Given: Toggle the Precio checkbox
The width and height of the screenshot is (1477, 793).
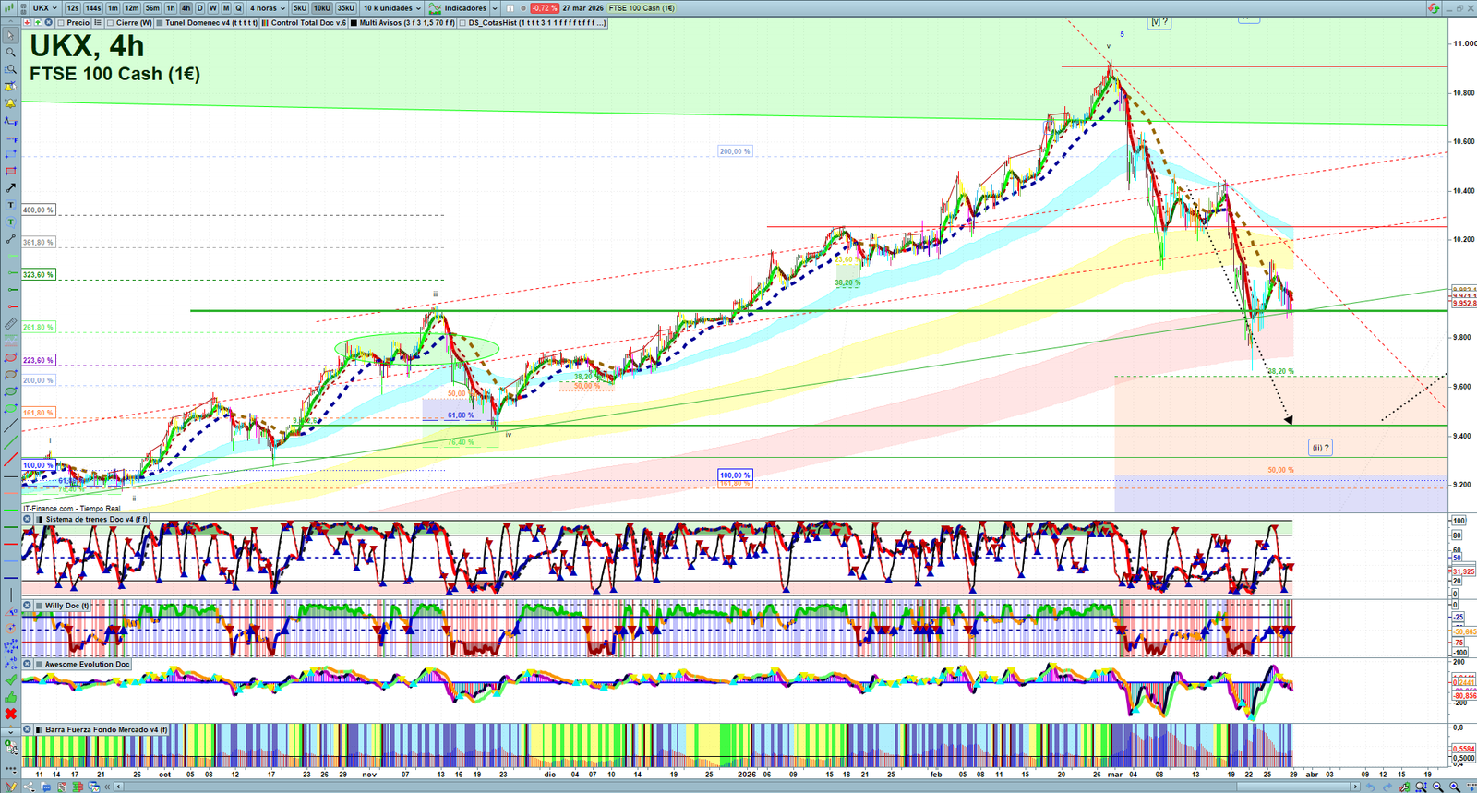Looking at the screenshot, I should (x=61, y=23).
